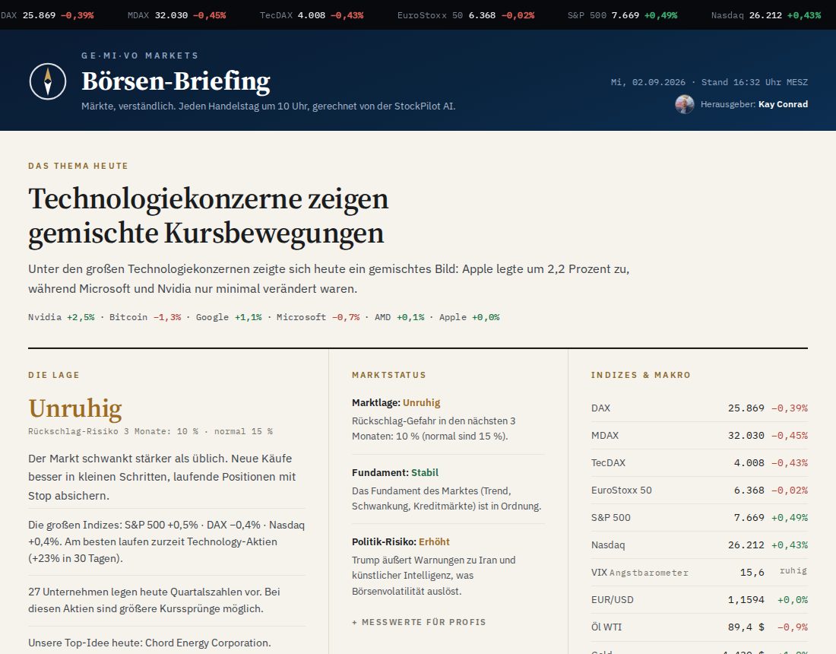Select S&P 500 row in Indizes table
This screenshot has width=836, height=654.
point(699,517)
